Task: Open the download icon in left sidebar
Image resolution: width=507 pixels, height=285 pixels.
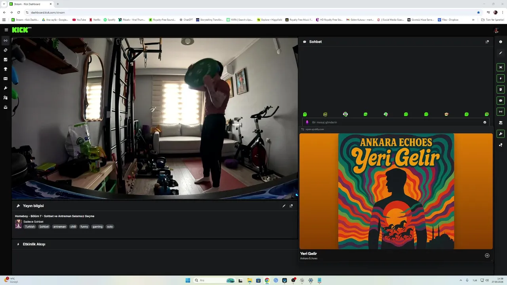Action: pyautogui.click(x=6, y=107)
